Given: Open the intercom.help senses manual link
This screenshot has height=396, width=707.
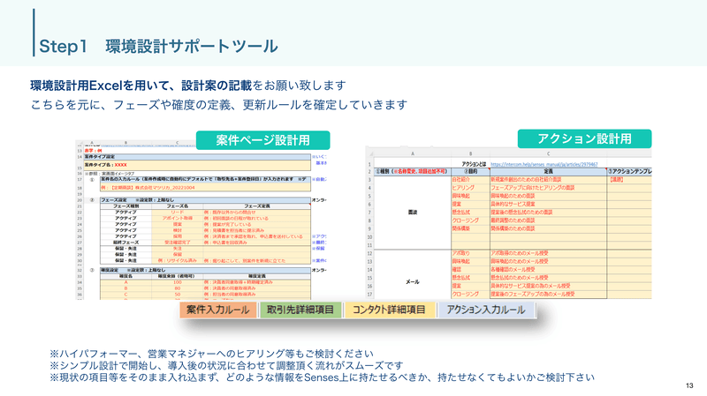Looking at the screenshot, I should [544, 164].
